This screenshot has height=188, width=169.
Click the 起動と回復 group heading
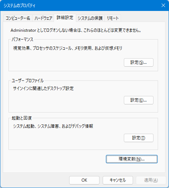22,118
